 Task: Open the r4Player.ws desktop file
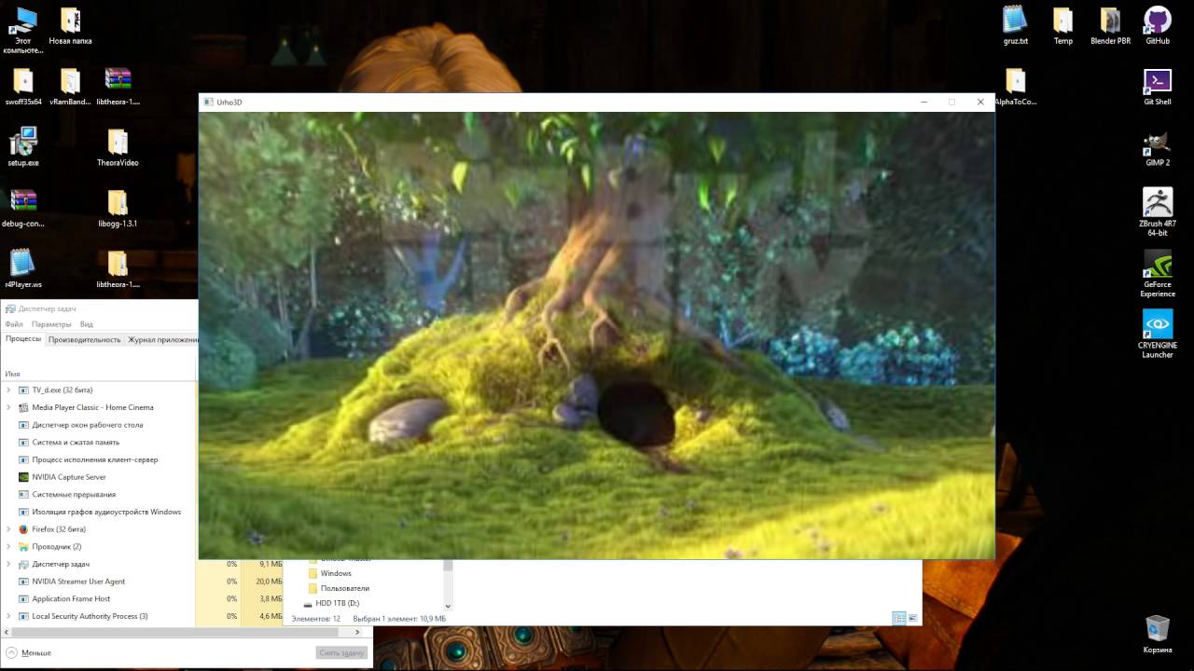[23, 268]
